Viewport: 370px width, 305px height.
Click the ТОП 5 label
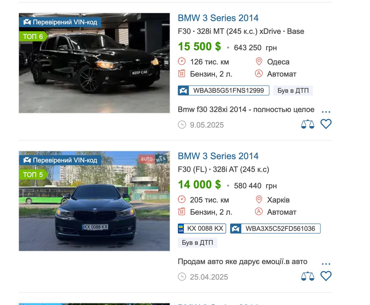pyautogui.click(x=33, y=175)
